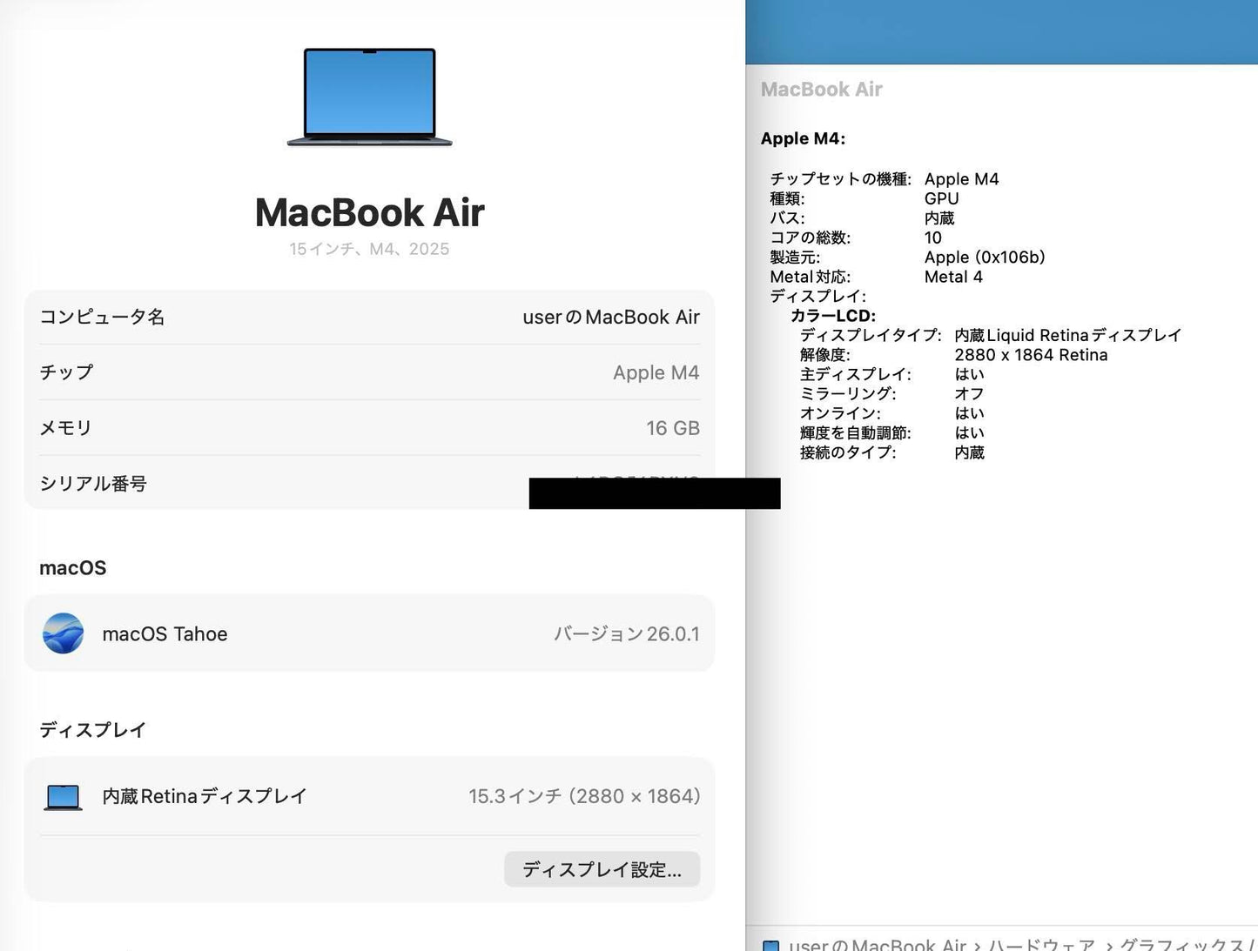This screenshot has width=1258, height=951.
Task: Click the 主ディスプレイ はい value
Action: pos(968,374)
